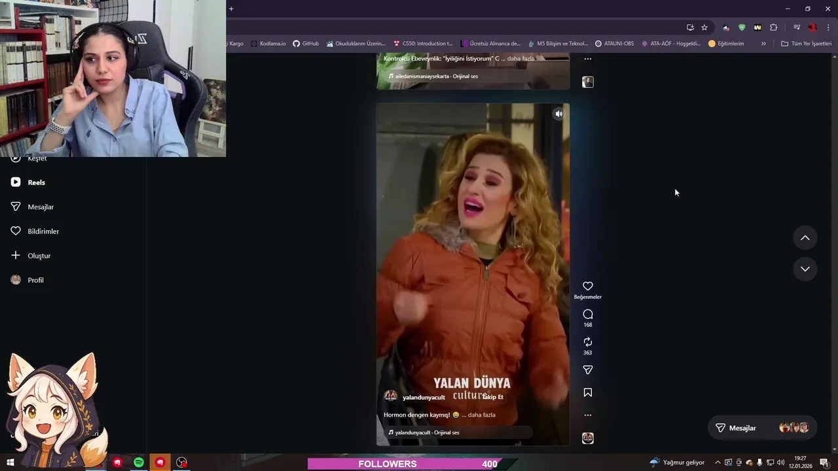
Task: Open 'yalandunyacult · Orijinal ses' audio link
Action: (x=427, y=432)
